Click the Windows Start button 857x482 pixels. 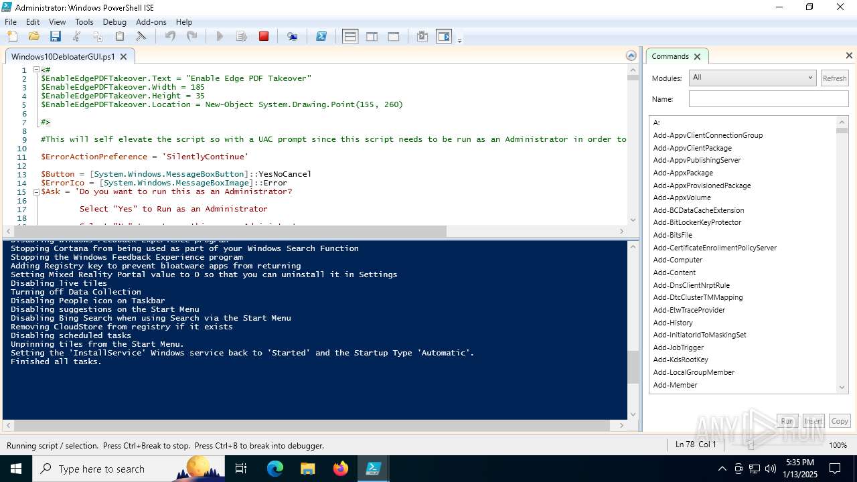click(x=16, y=469)
